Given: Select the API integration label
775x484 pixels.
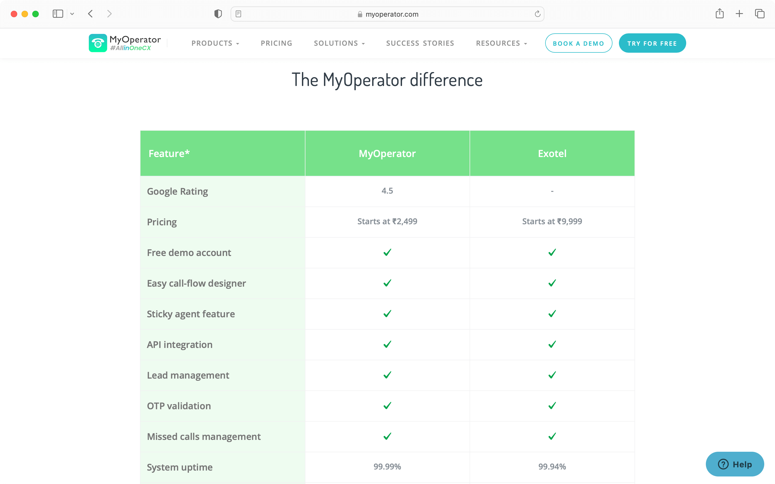Looking at the screenshot, I should (x=180, y=344).
